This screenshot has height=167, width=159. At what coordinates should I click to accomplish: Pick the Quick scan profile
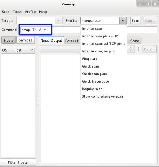click(x=104, y=66)
